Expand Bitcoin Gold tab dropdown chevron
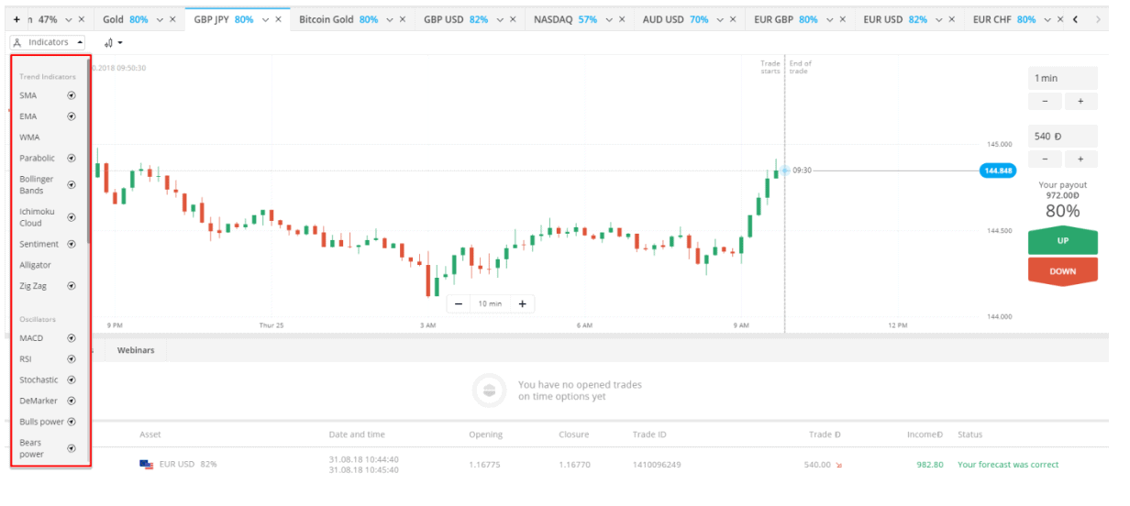The width and height of the screenshot is (1130, 506). point(392,19)
